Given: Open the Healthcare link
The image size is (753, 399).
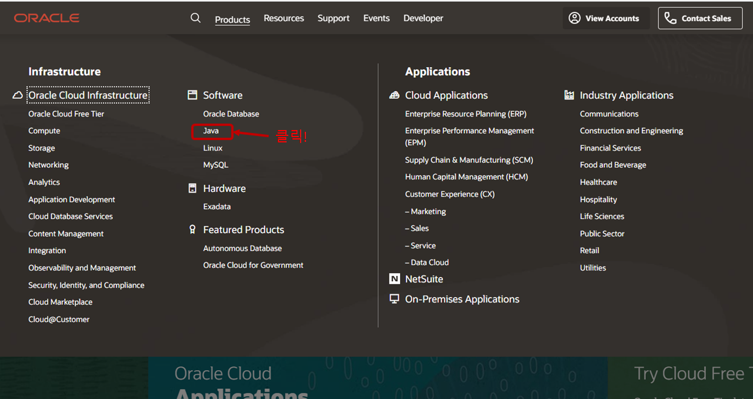Looking at the screenshot, I should coord(599,182).
